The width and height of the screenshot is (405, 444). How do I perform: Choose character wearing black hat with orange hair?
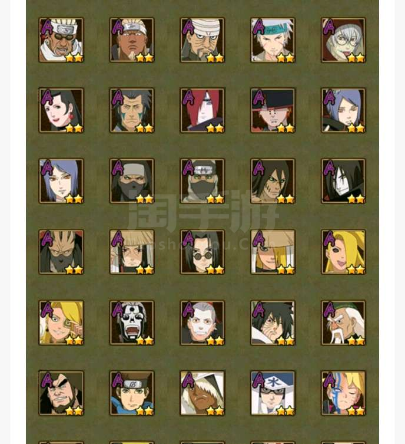click(x=273, y=110)
